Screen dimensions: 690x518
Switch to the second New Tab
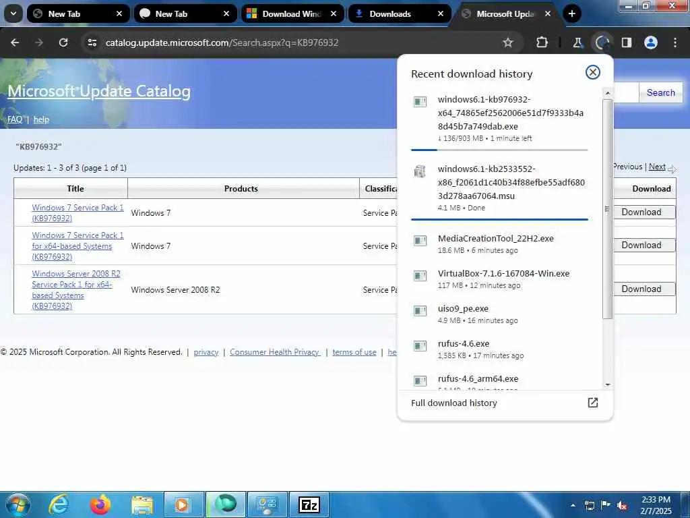(x=185, y=13)
